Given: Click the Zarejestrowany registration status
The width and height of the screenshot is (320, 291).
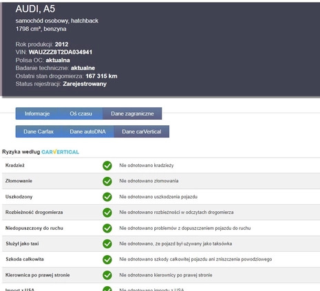Looking at the screenshot, I should point(85,84).
